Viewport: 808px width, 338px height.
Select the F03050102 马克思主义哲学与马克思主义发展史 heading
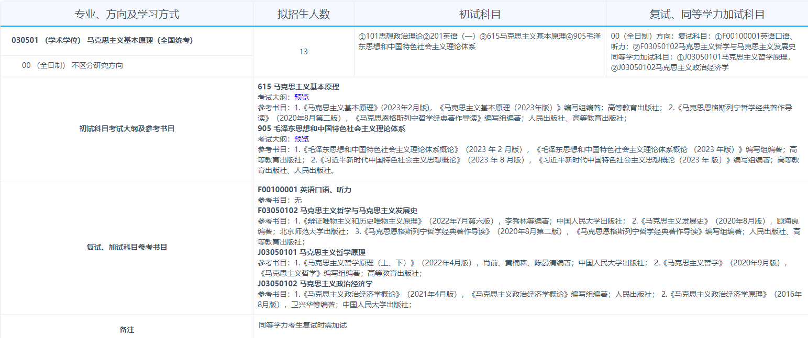click(337, 211)
